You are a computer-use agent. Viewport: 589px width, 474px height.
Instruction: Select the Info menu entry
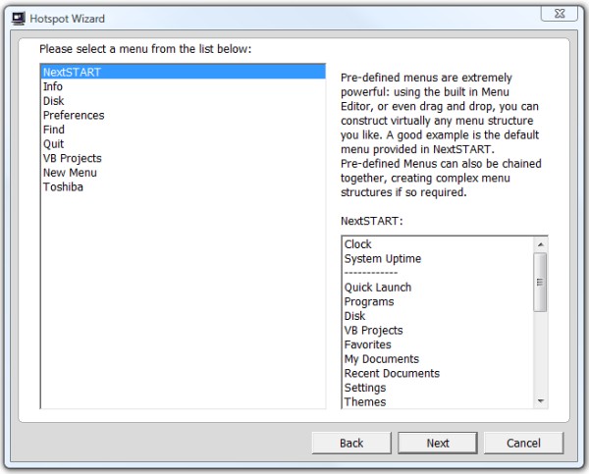[53, 86]
